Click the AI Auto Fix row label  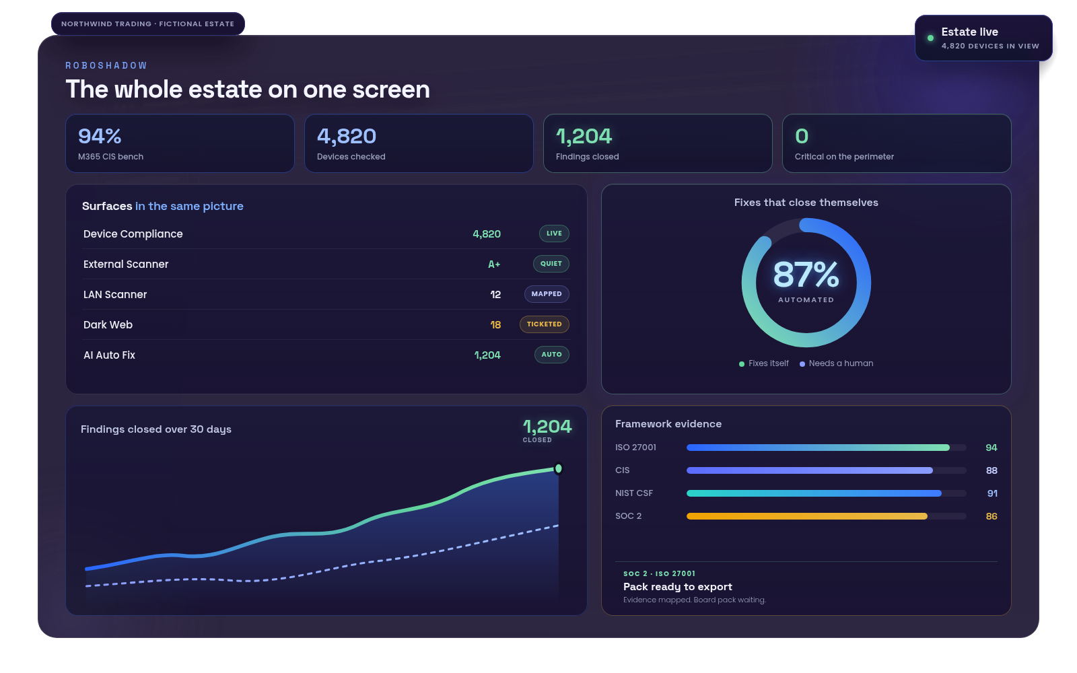click(x=109, y=355)
